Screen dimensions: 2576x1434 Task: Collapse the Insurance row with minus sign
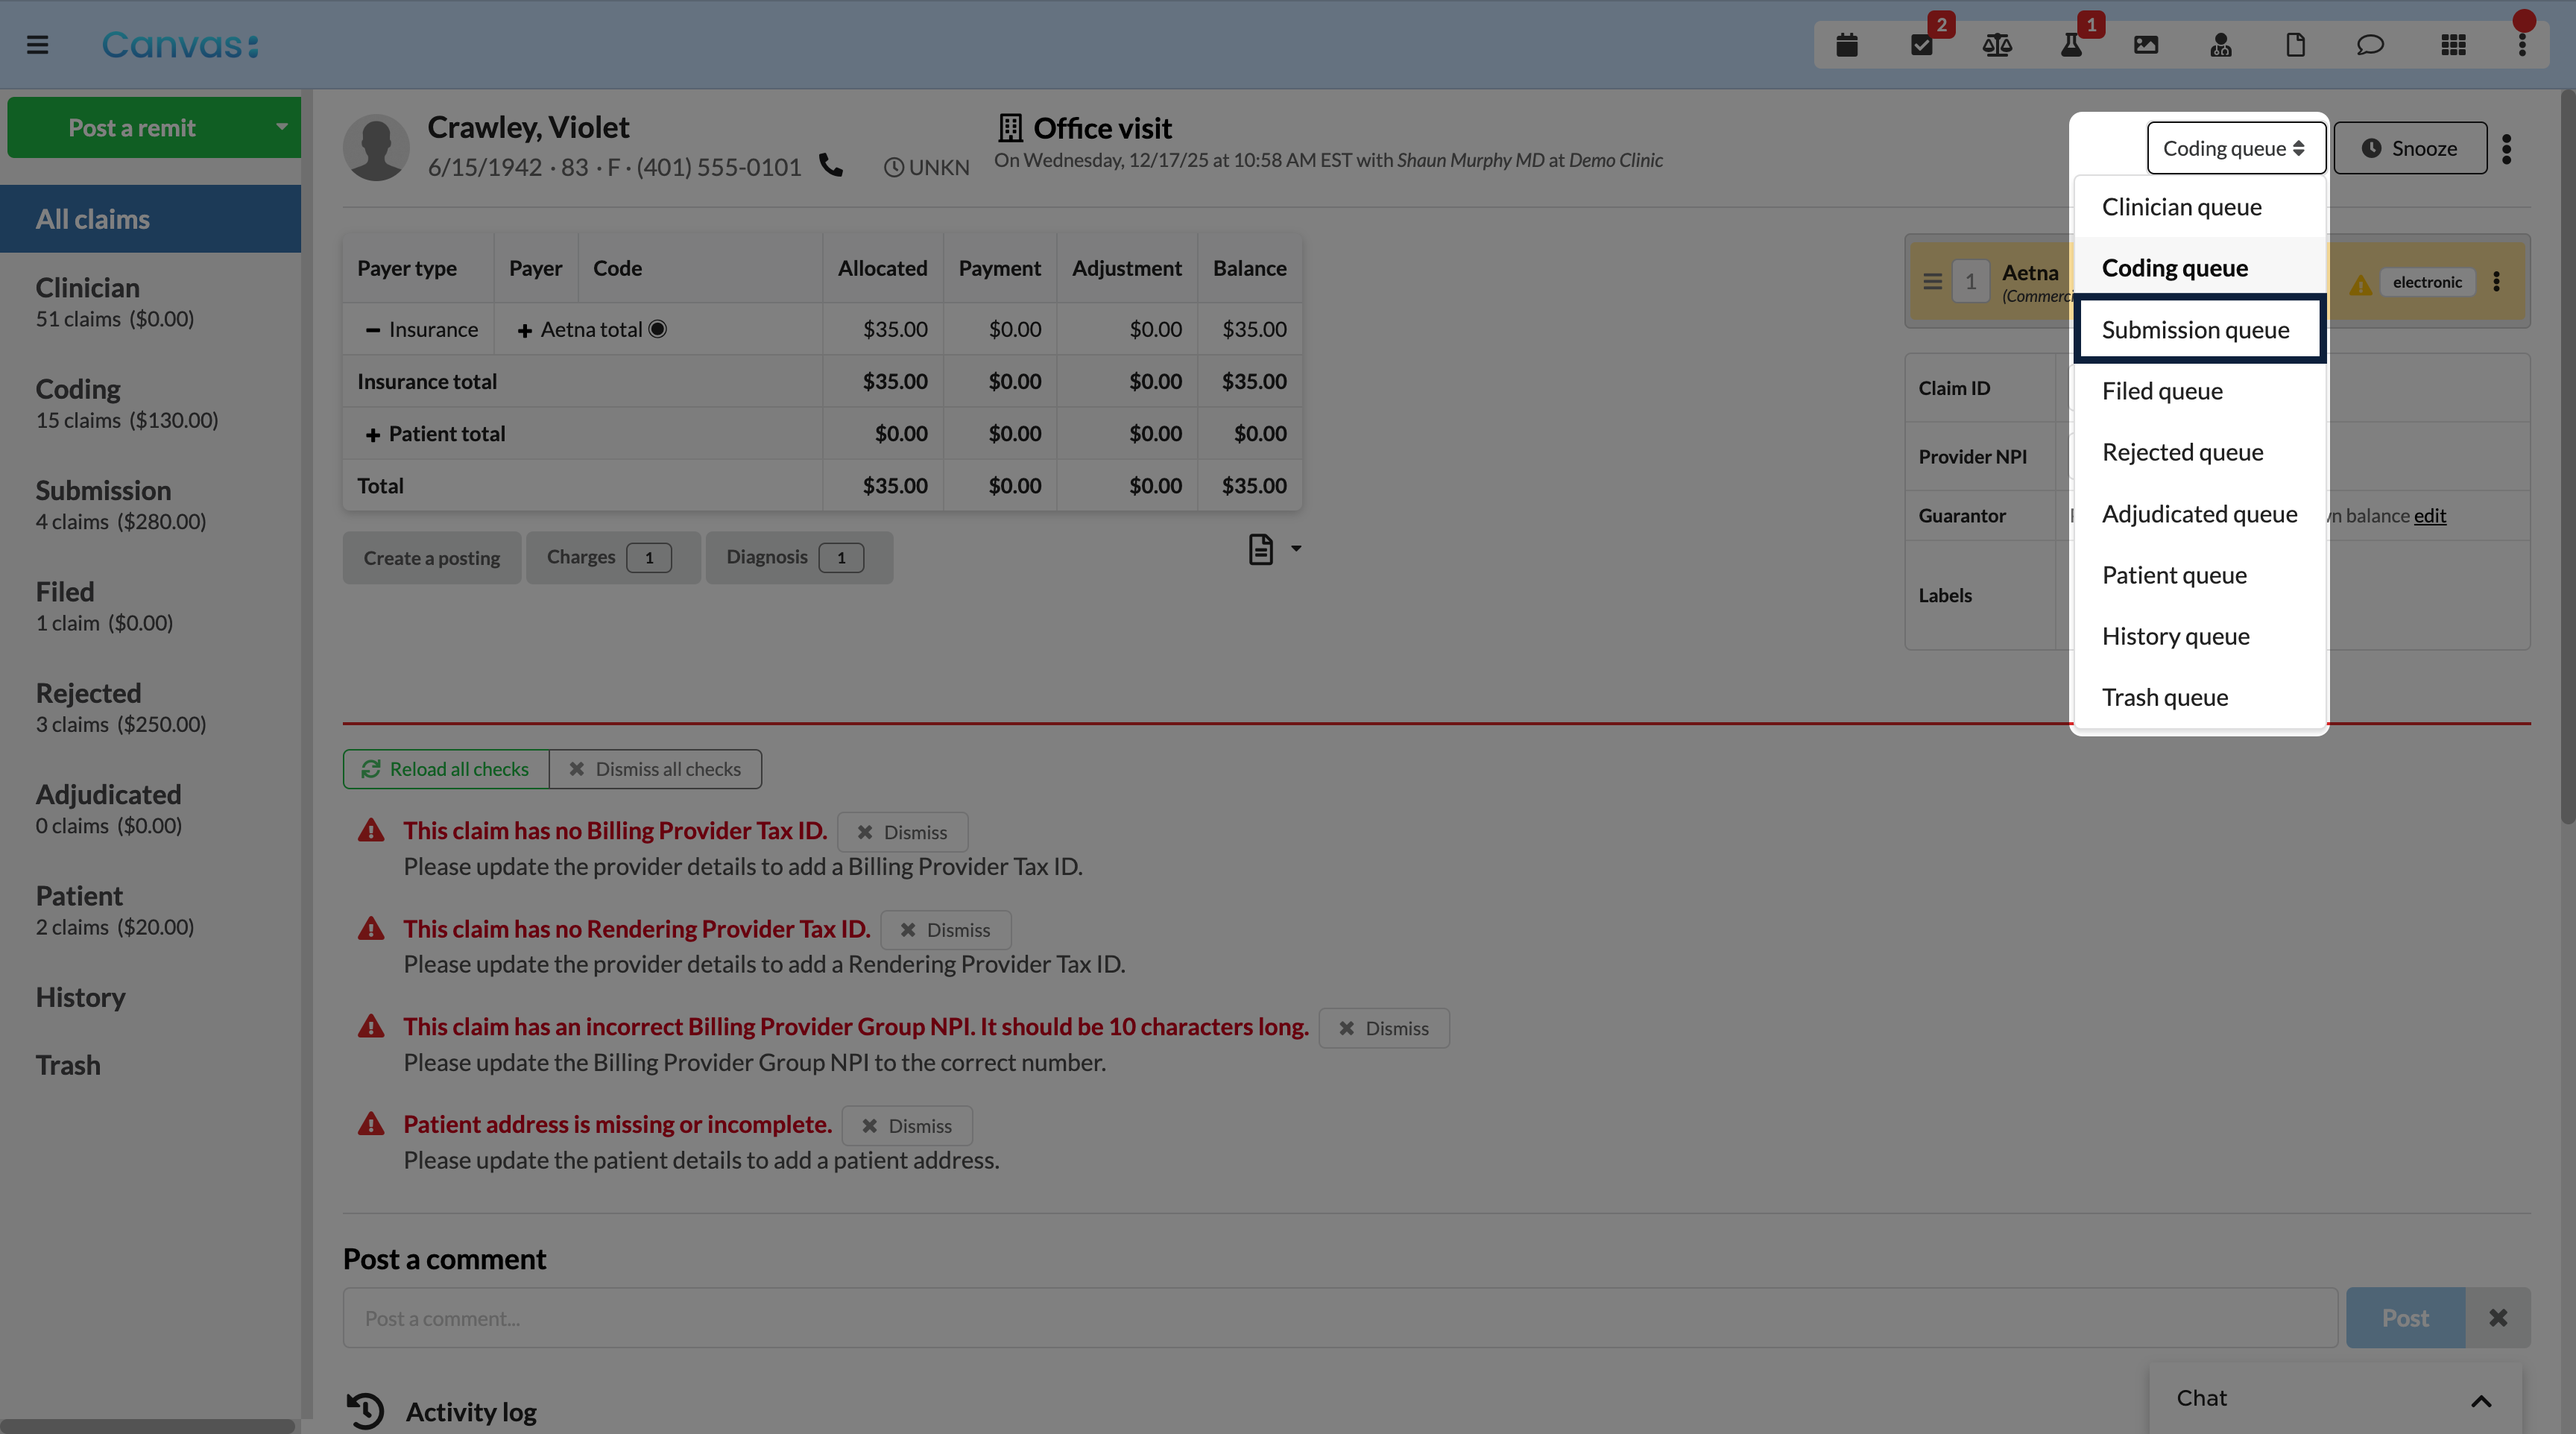tap(372, 330)
